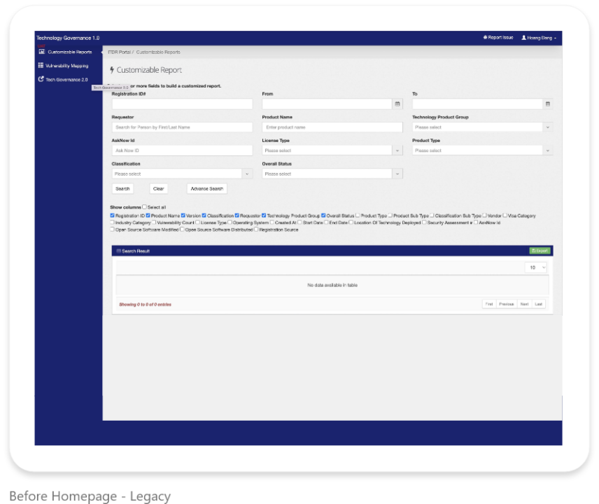The height and width of the screenshot is (504, 599).
Task: Click the Report Issue bug icon
Action: pyautogui.click(x=485, y=37)
